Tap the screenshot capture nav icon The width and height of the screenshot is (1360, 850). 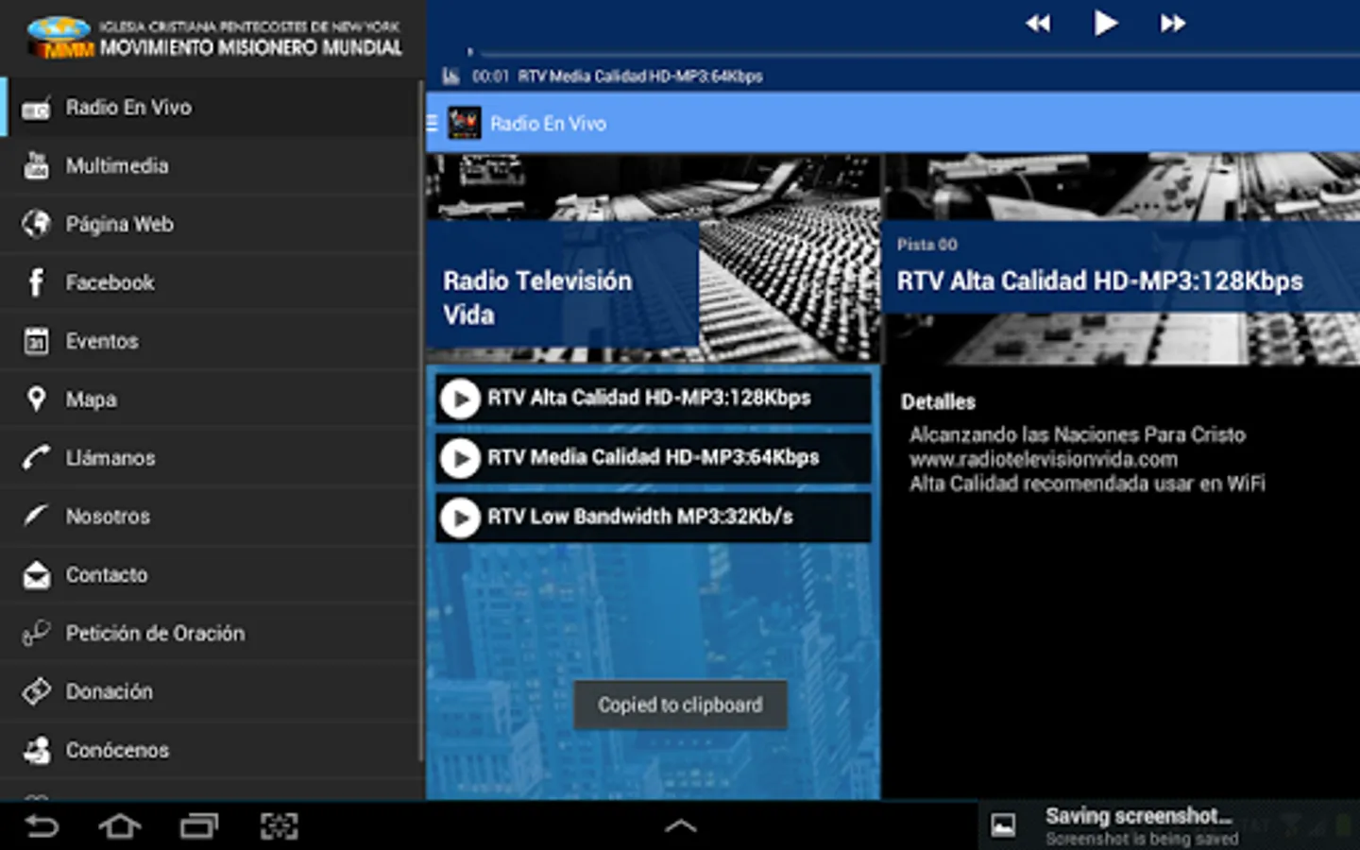(279, 826)
